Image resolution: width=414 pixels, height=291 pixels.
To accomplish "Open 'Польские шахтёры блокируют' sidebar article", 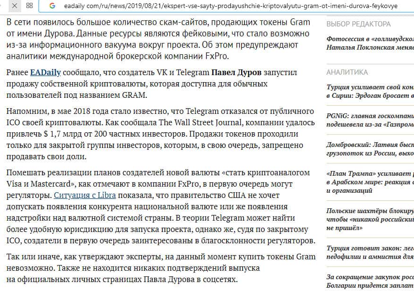I will (370, 219).
